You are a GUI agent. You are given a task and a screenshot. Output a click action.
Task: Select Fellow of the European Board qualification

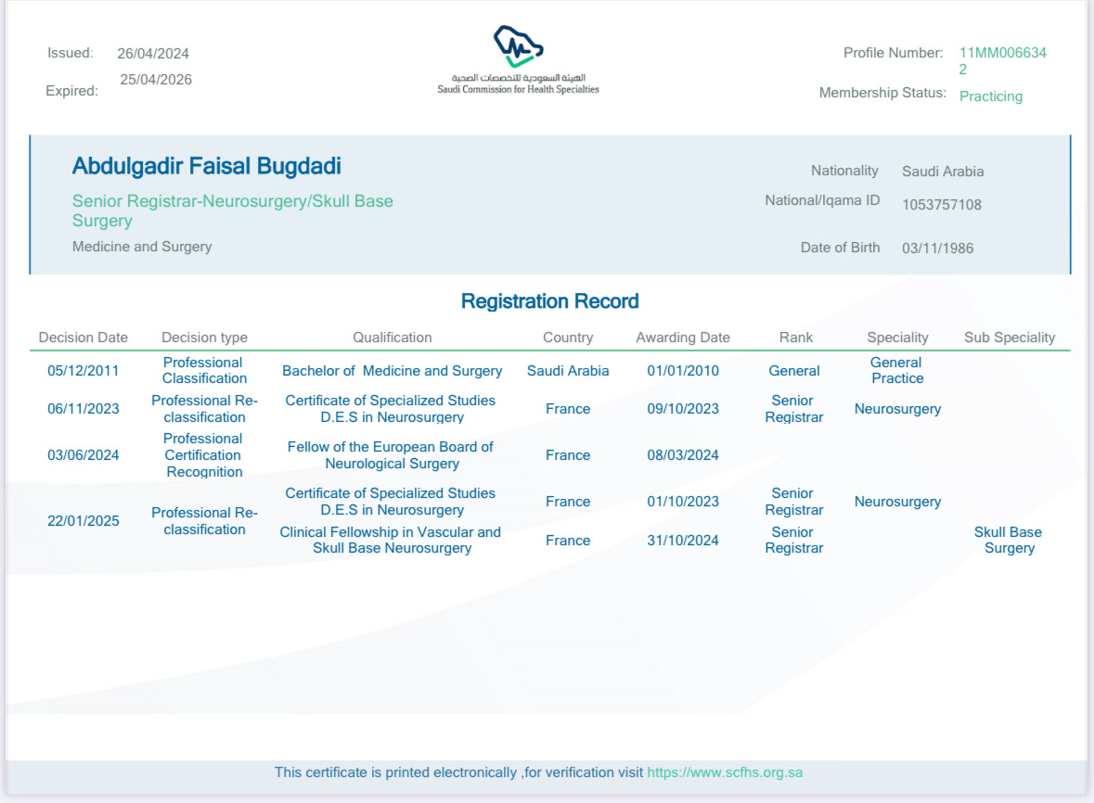(390, 455)
